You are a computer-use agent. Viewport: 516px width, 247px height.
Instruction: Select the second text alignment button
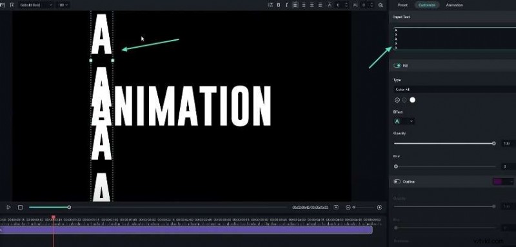[x=303, y=5]
